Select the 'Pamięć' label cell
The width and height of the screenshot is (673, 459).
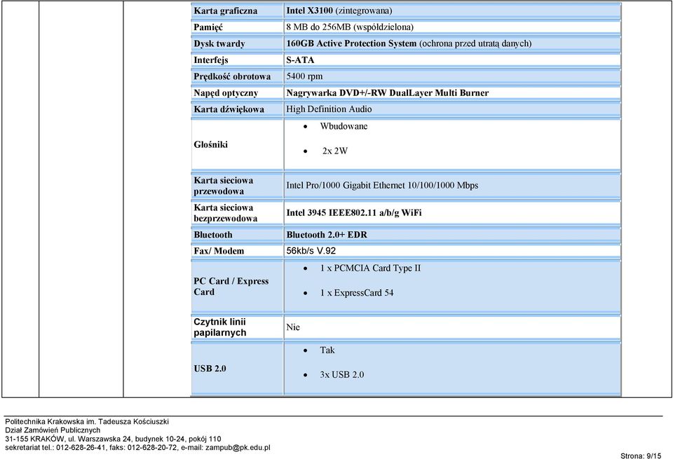(x=238, y=27)
